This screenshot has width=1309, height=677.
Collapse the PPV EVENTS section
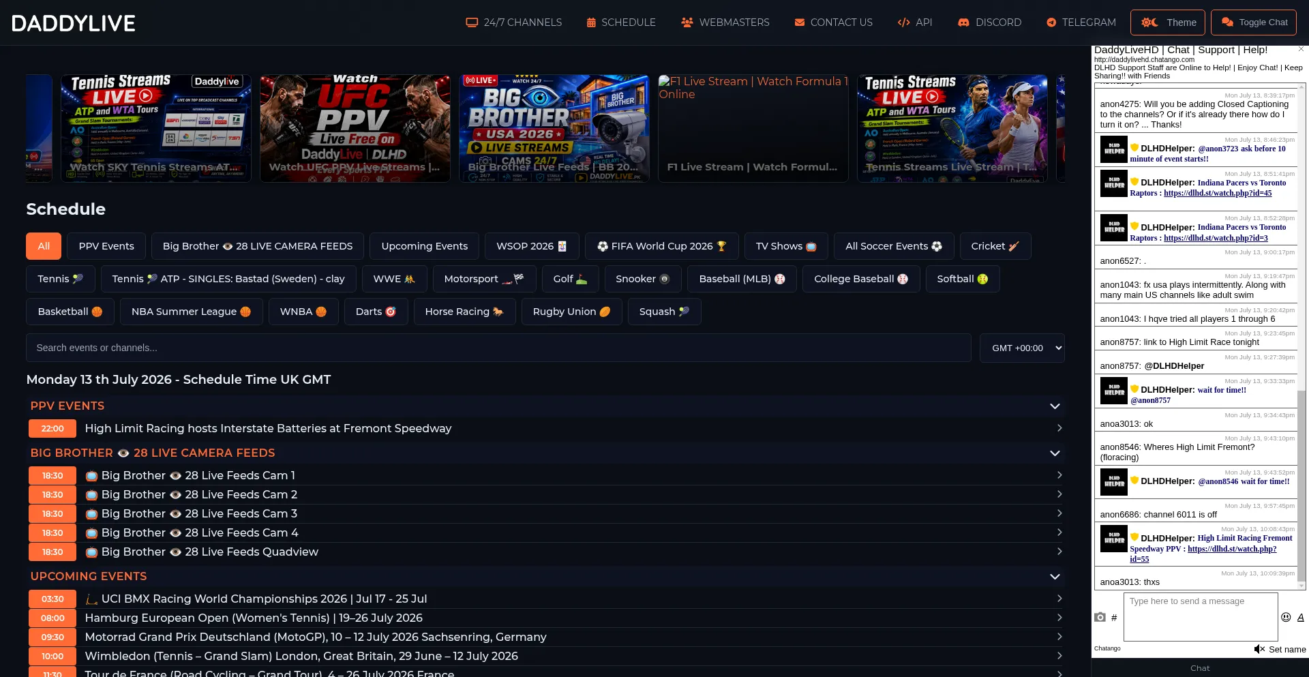pos(1055,406)
